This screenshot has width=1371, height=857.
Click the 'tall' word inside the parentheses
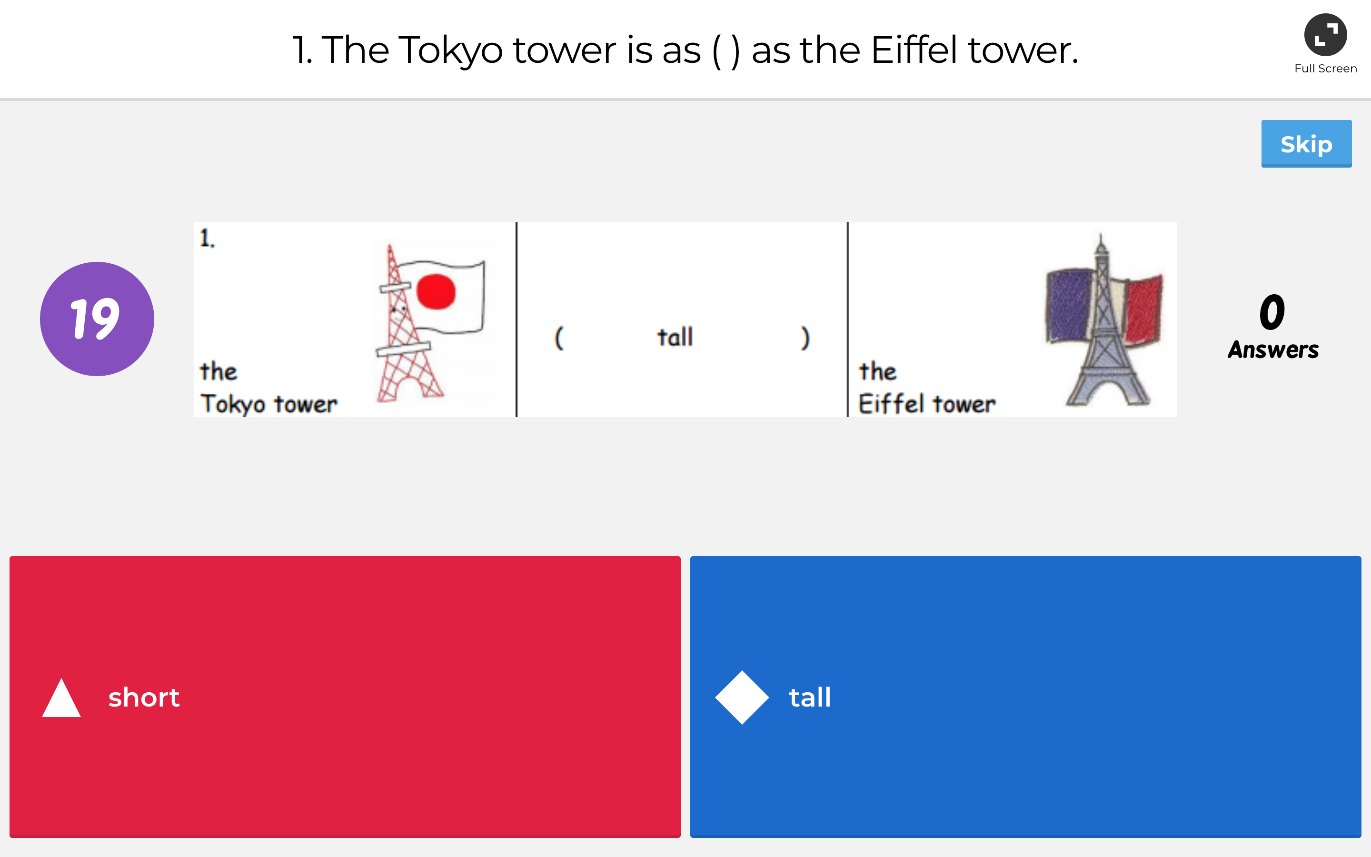click(674, 336)
